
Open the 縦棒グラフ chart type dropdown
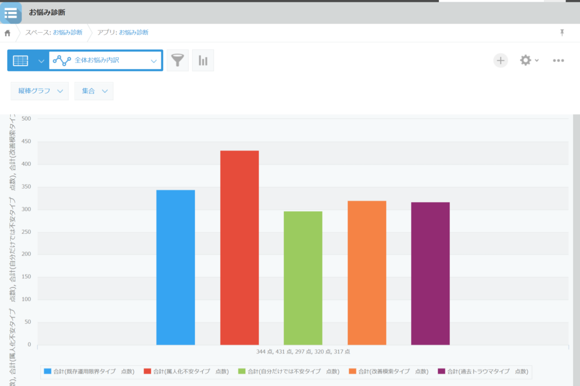point(39,91)
